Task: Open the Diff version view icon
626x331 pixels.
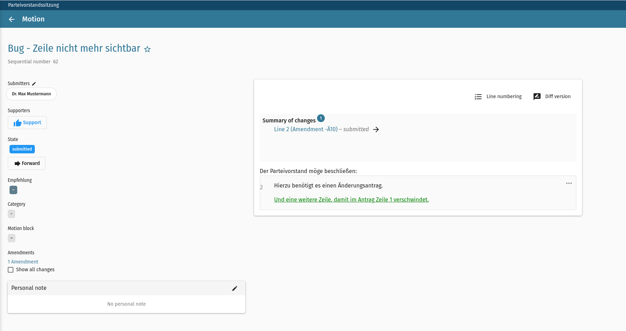Action: [x=537, y=96]
